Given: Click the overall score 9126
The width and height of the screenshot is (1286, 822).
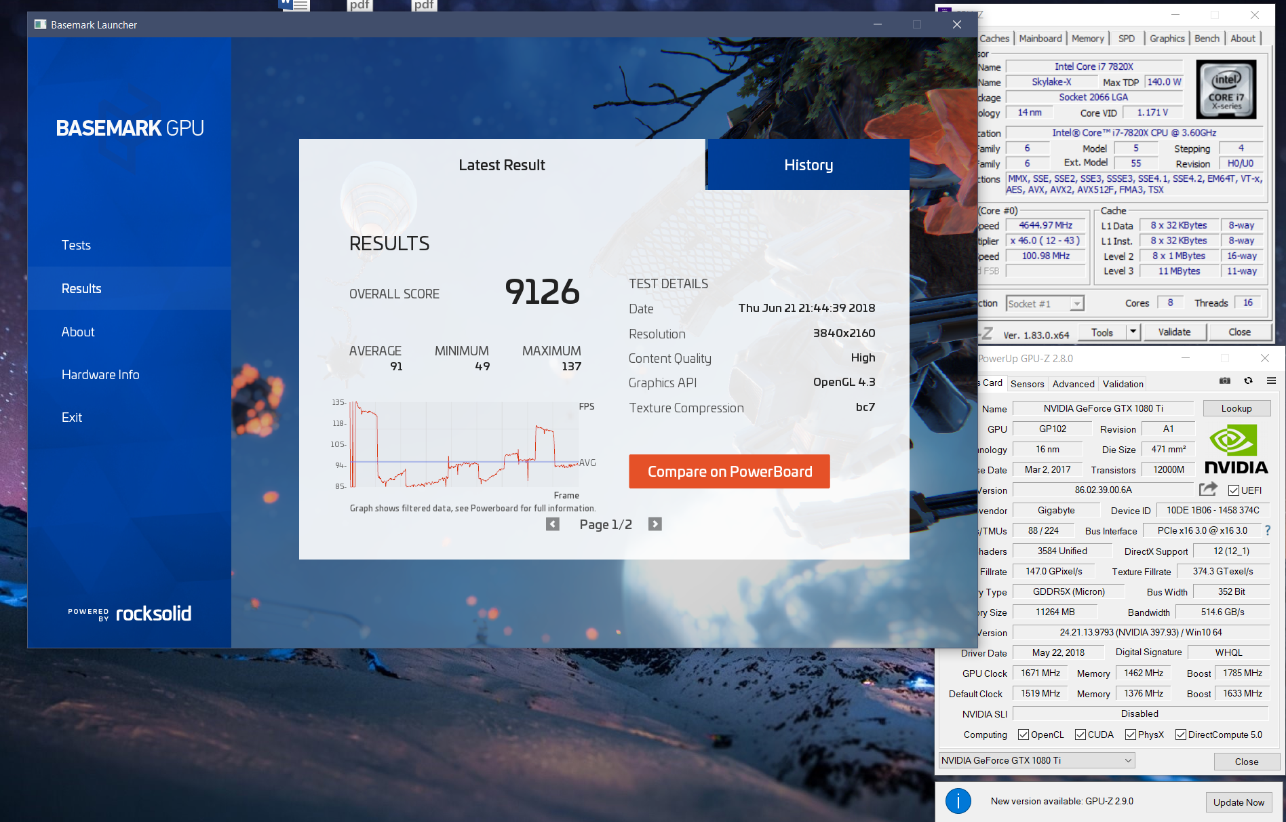Looking at the screenshot, I should point(542,292).
